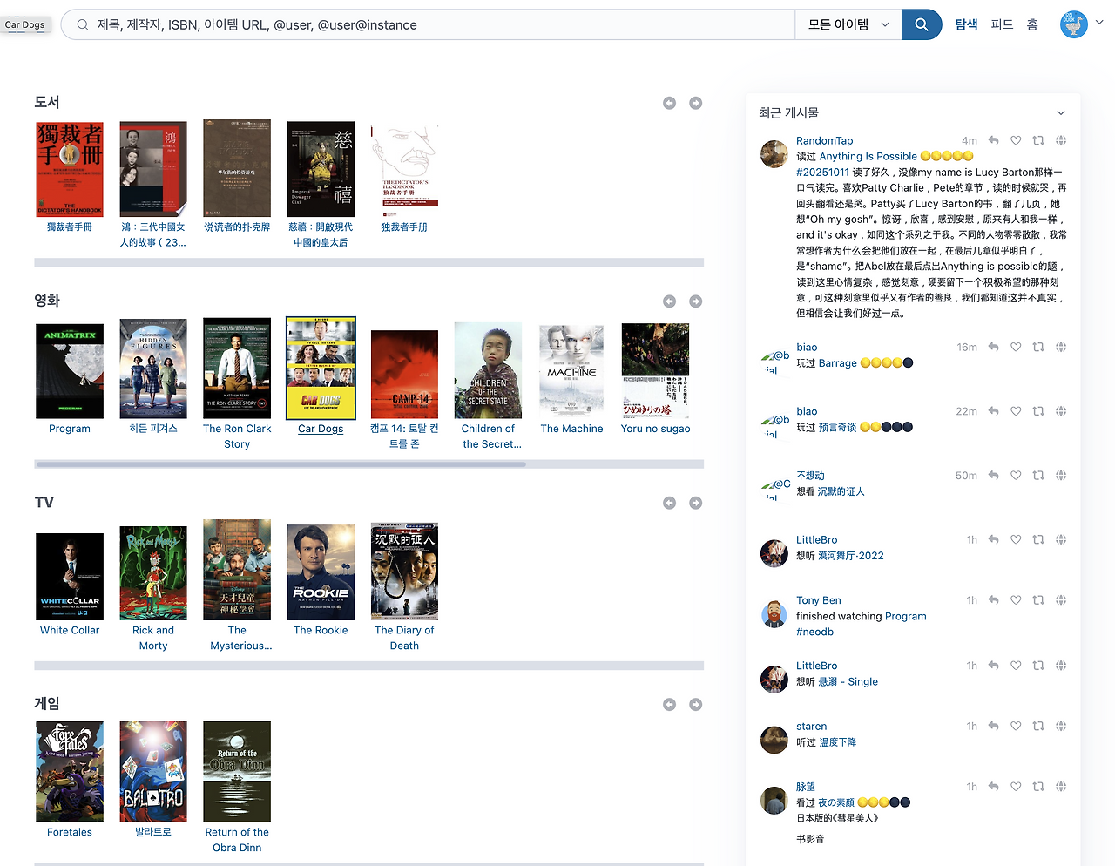Open the Car Dogs movie title link
This screenshot has height=866, width=1115.
click(321, 429)
